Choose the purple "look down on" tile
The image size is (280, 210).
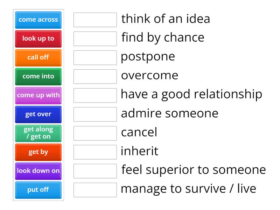[x=38, y=171]
